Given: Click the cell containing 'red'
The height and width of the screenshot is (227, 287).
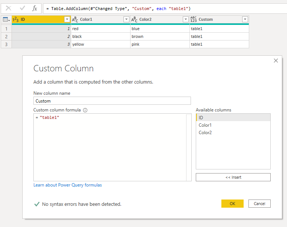Looking at the screenshot, I should tap(100, 29).
